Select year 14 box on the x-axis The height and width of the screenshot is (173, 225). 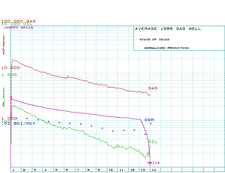pos(154,170)
